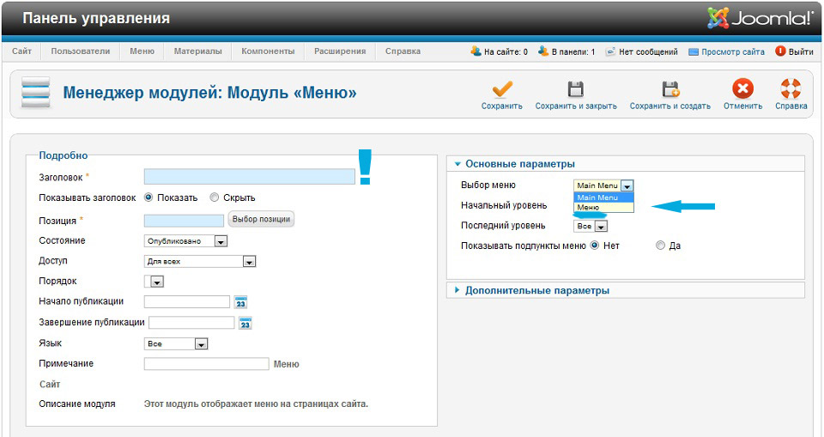Choose 'Да' for showing submenu items
Image resolution: width=824 pixels, height=437 pixels.
point(660,246)
